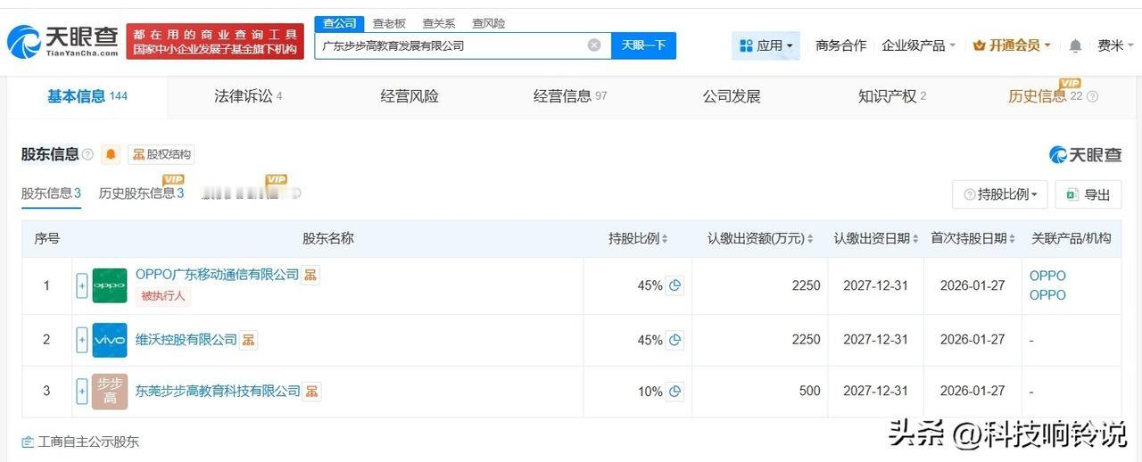Expand the 东莞步步高教育科技 shareholder row
The width and height of the screenshot is (1142, 462).
tap(82, 391)
